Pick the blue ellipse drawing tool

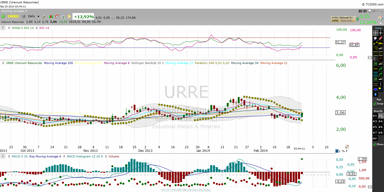point(375,89)
